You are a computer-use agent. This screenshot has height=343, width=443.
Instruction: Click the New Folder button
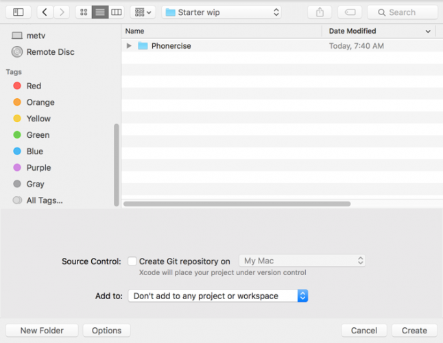(x=42, y=331)
